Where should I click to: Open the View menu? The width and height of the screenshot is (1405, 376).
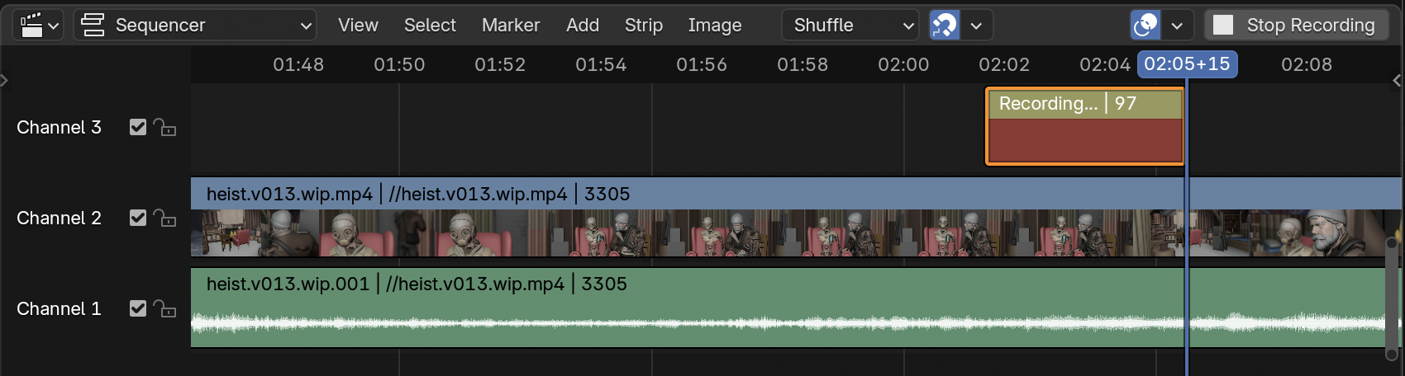click(358, 26)
